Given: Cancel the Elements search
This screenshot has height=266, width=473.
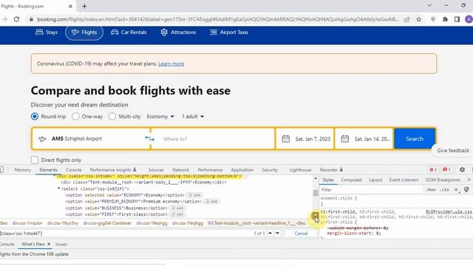Looking at the screenshot, I should pos(301,233).
